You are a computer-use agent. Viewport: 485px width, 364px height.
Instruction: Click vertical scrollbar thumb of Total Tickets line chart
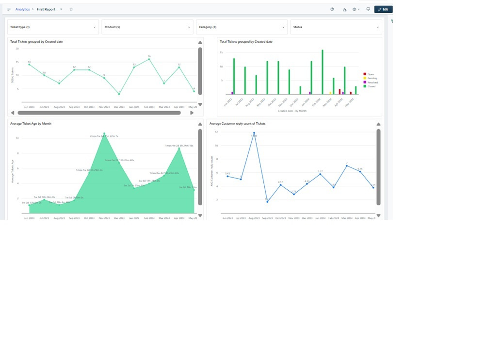point(200,71)
